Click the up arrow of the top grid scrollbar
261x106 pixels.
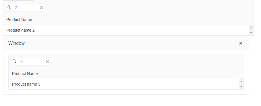(x=251, y=28)
